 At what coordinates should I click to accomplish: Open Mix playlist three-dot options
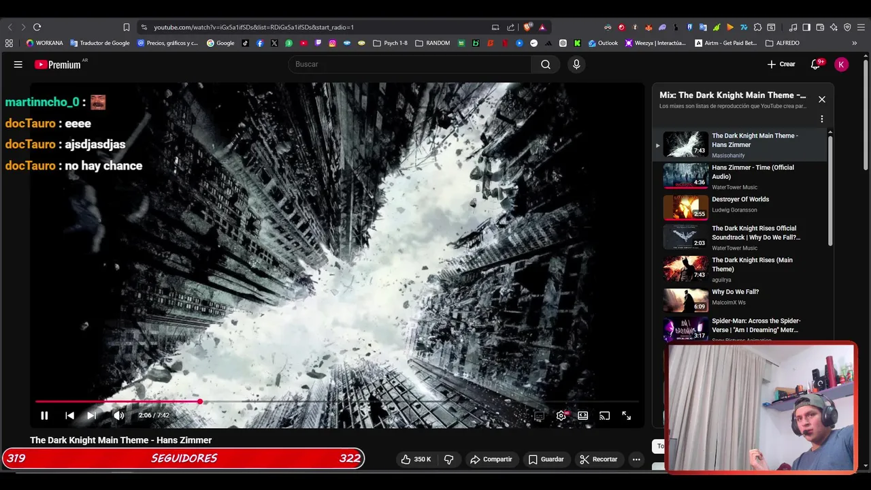point(822,119)
